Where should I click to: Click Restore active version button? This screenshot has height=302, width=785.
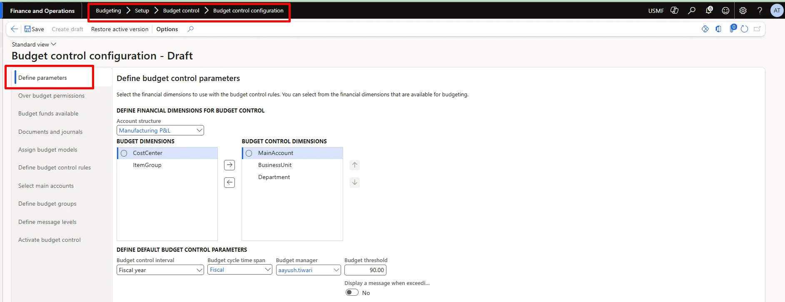(x=120, y=29)
